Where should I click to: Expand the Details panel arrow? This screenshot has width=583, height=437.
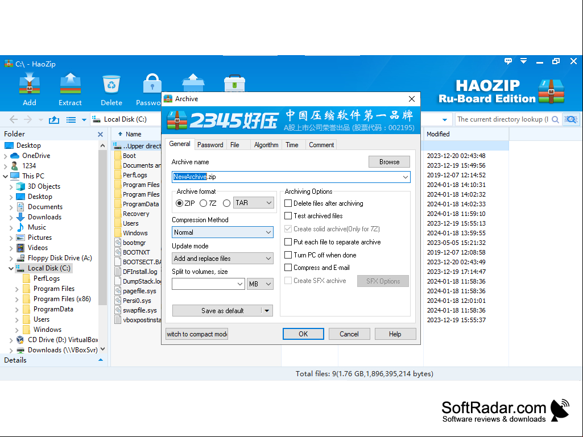tap(100, 360)
